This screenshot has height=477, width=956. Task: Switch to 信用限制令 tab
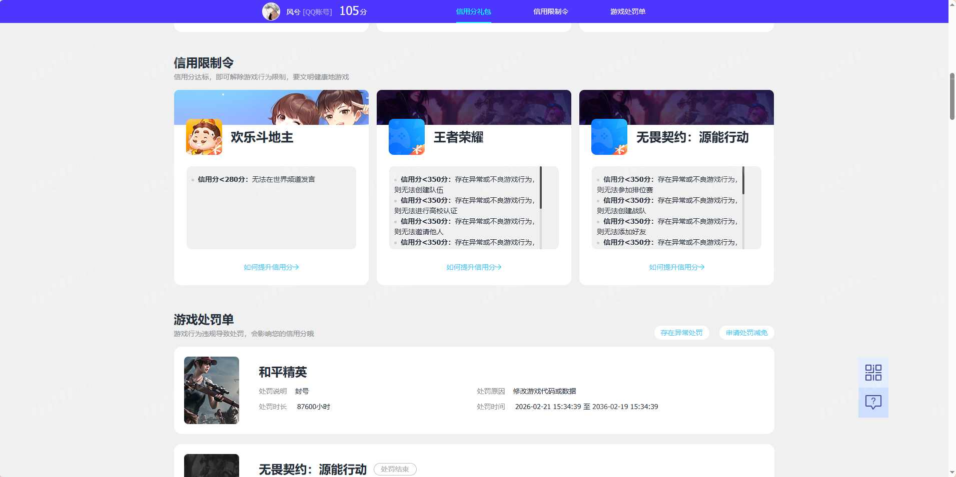[550, 11]
